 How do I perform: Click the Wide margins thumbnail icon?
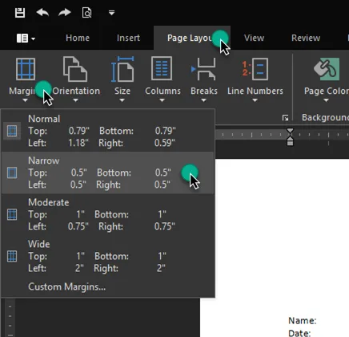pos(12,256)
